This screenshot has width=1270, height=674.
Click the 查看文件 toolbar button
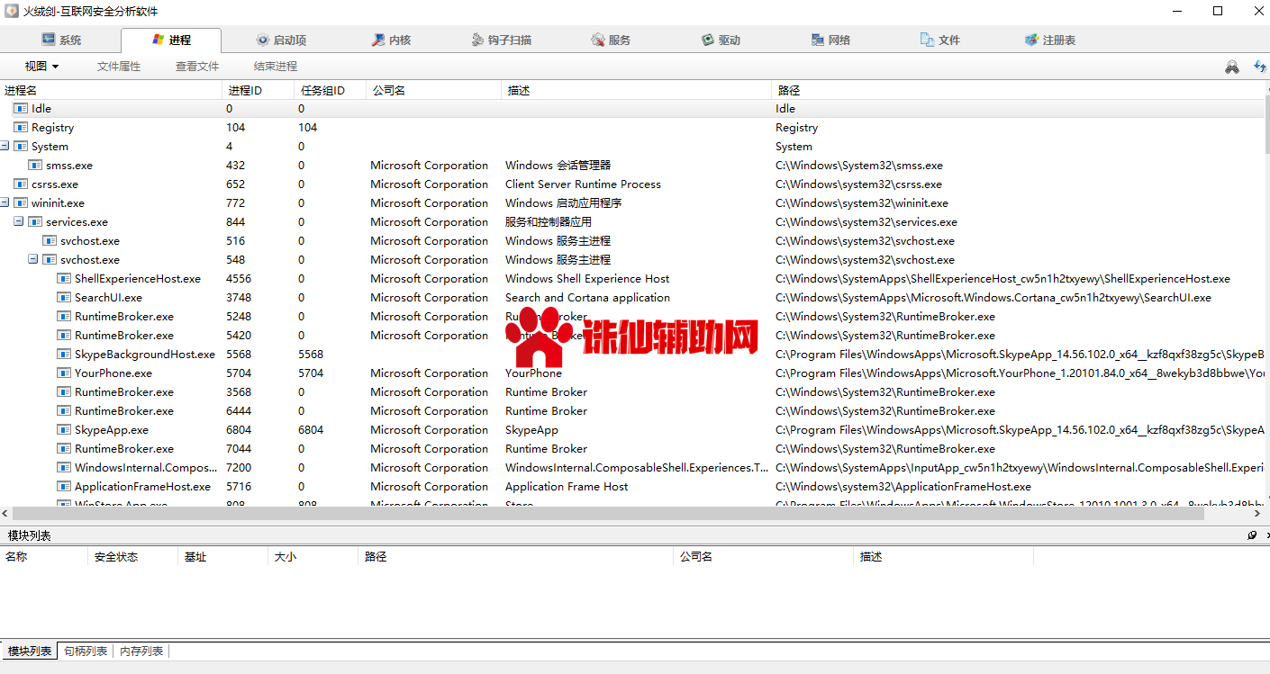(197, 67)
